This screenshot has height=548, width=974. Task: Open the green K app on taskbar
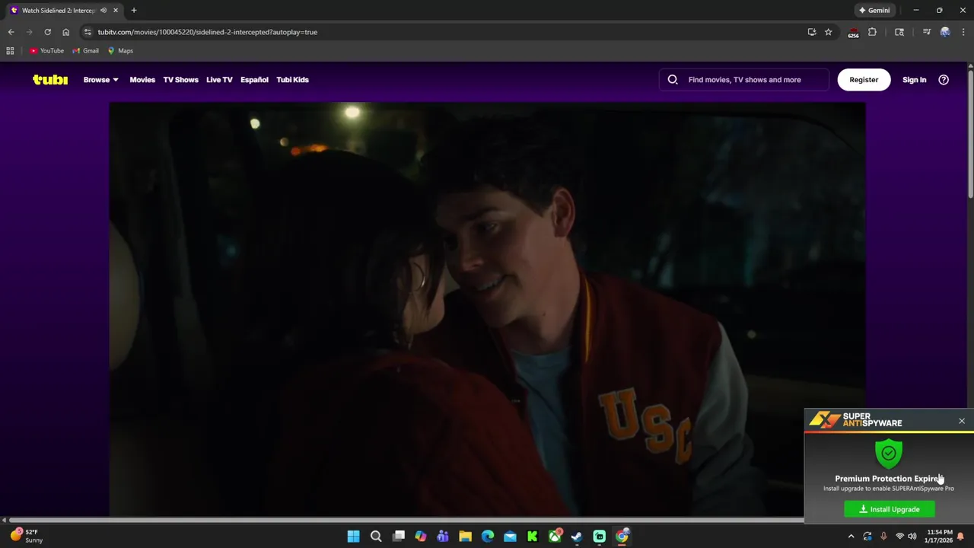click(x=533, y=537)
